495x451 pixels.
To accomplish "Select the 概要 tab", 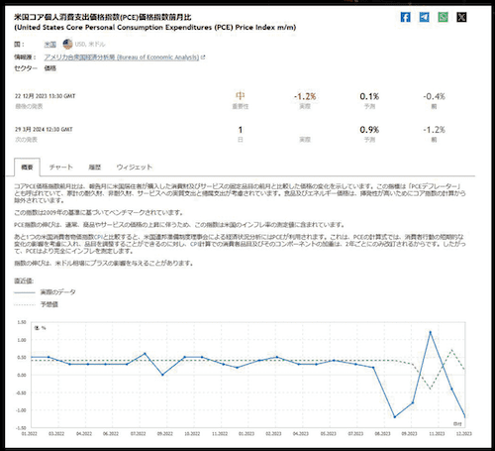I will (x=27, y=168).
